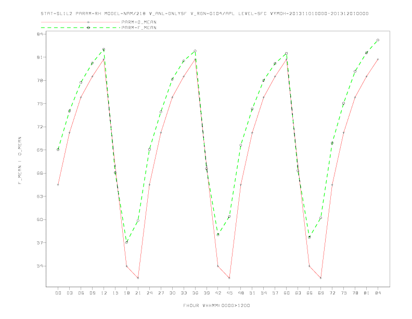This screenshot has height=319, width=412.
Task: Click the red O_MEAN plus marker at hour 21
Action: (138, 278)
